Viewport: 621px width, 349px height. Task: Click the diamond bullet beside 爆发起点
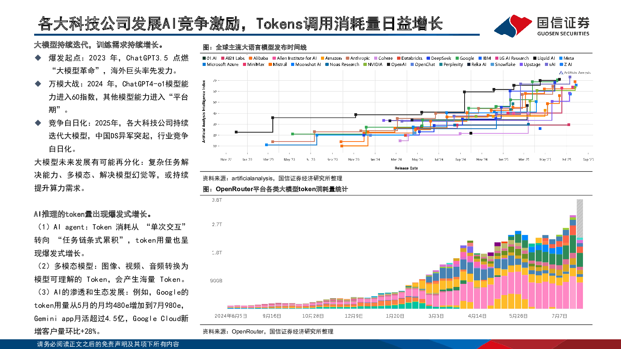(38, 58)
